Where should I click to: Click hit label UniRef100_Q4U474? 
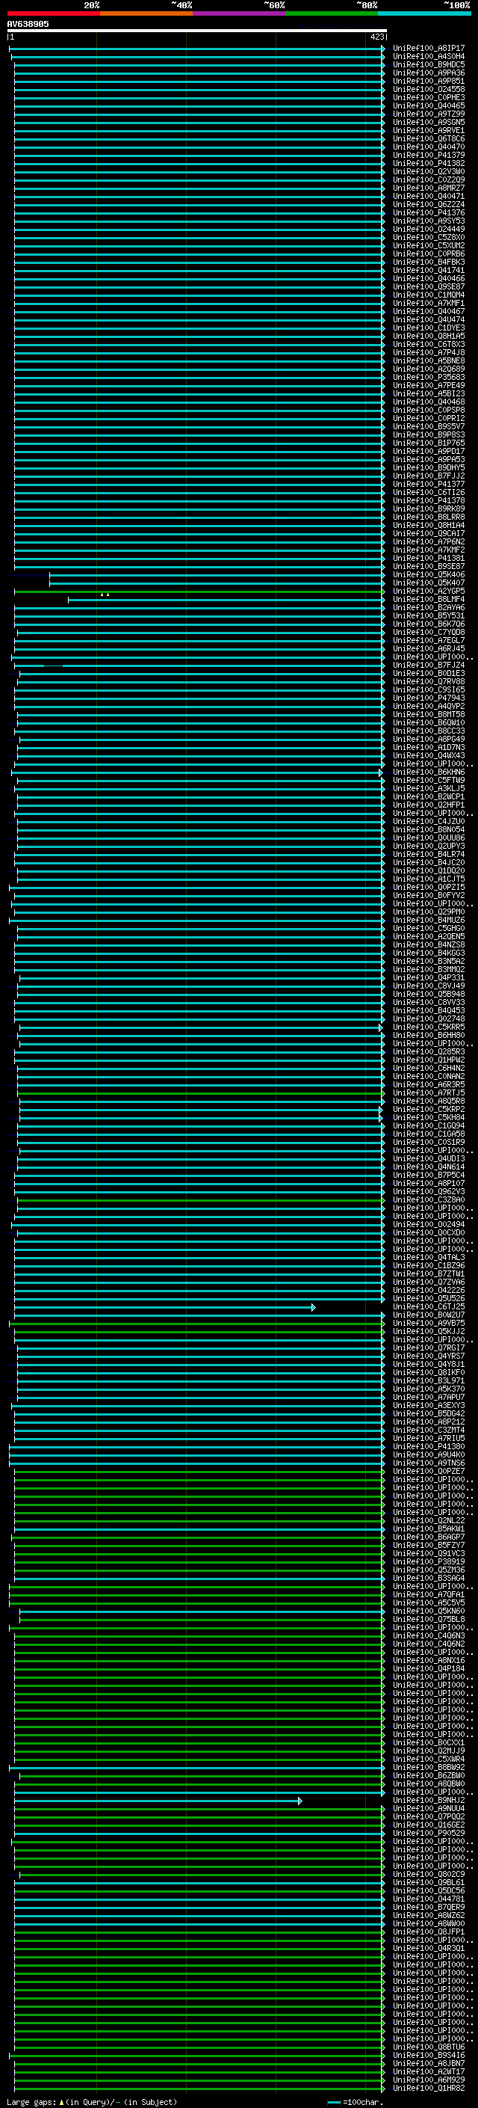pyautogui.click(x=428, y=319)
